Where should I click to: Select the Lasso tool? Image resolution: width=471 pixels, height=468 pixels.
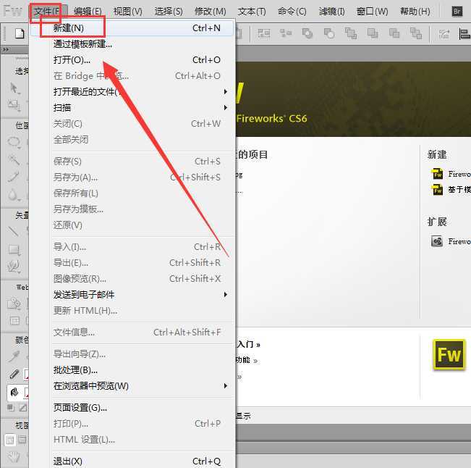point(14,143)
